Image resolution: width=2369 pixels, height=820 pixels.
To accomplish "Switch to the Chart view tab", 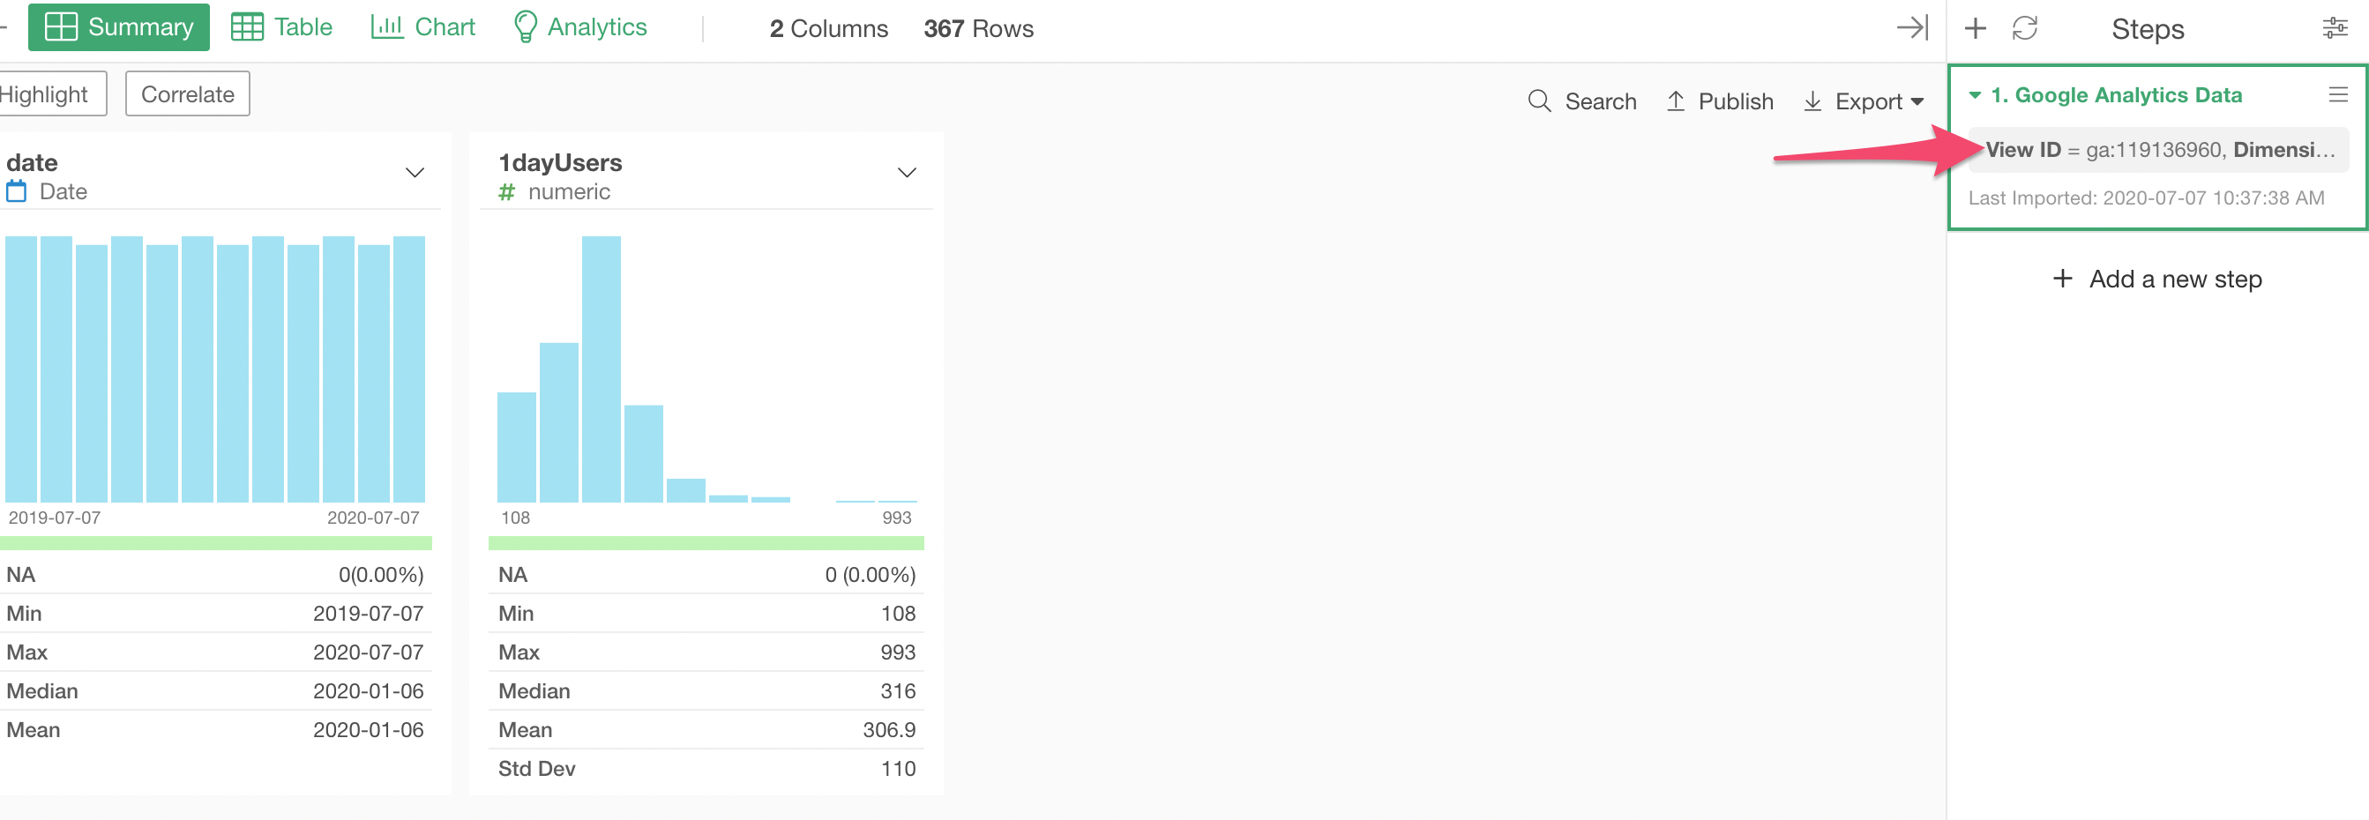I will click(423, 26).
